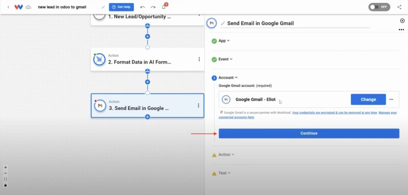The width and height of the screenshot is (408, 195).
Task: Open options beside Change button
Action: pos(391,99)
